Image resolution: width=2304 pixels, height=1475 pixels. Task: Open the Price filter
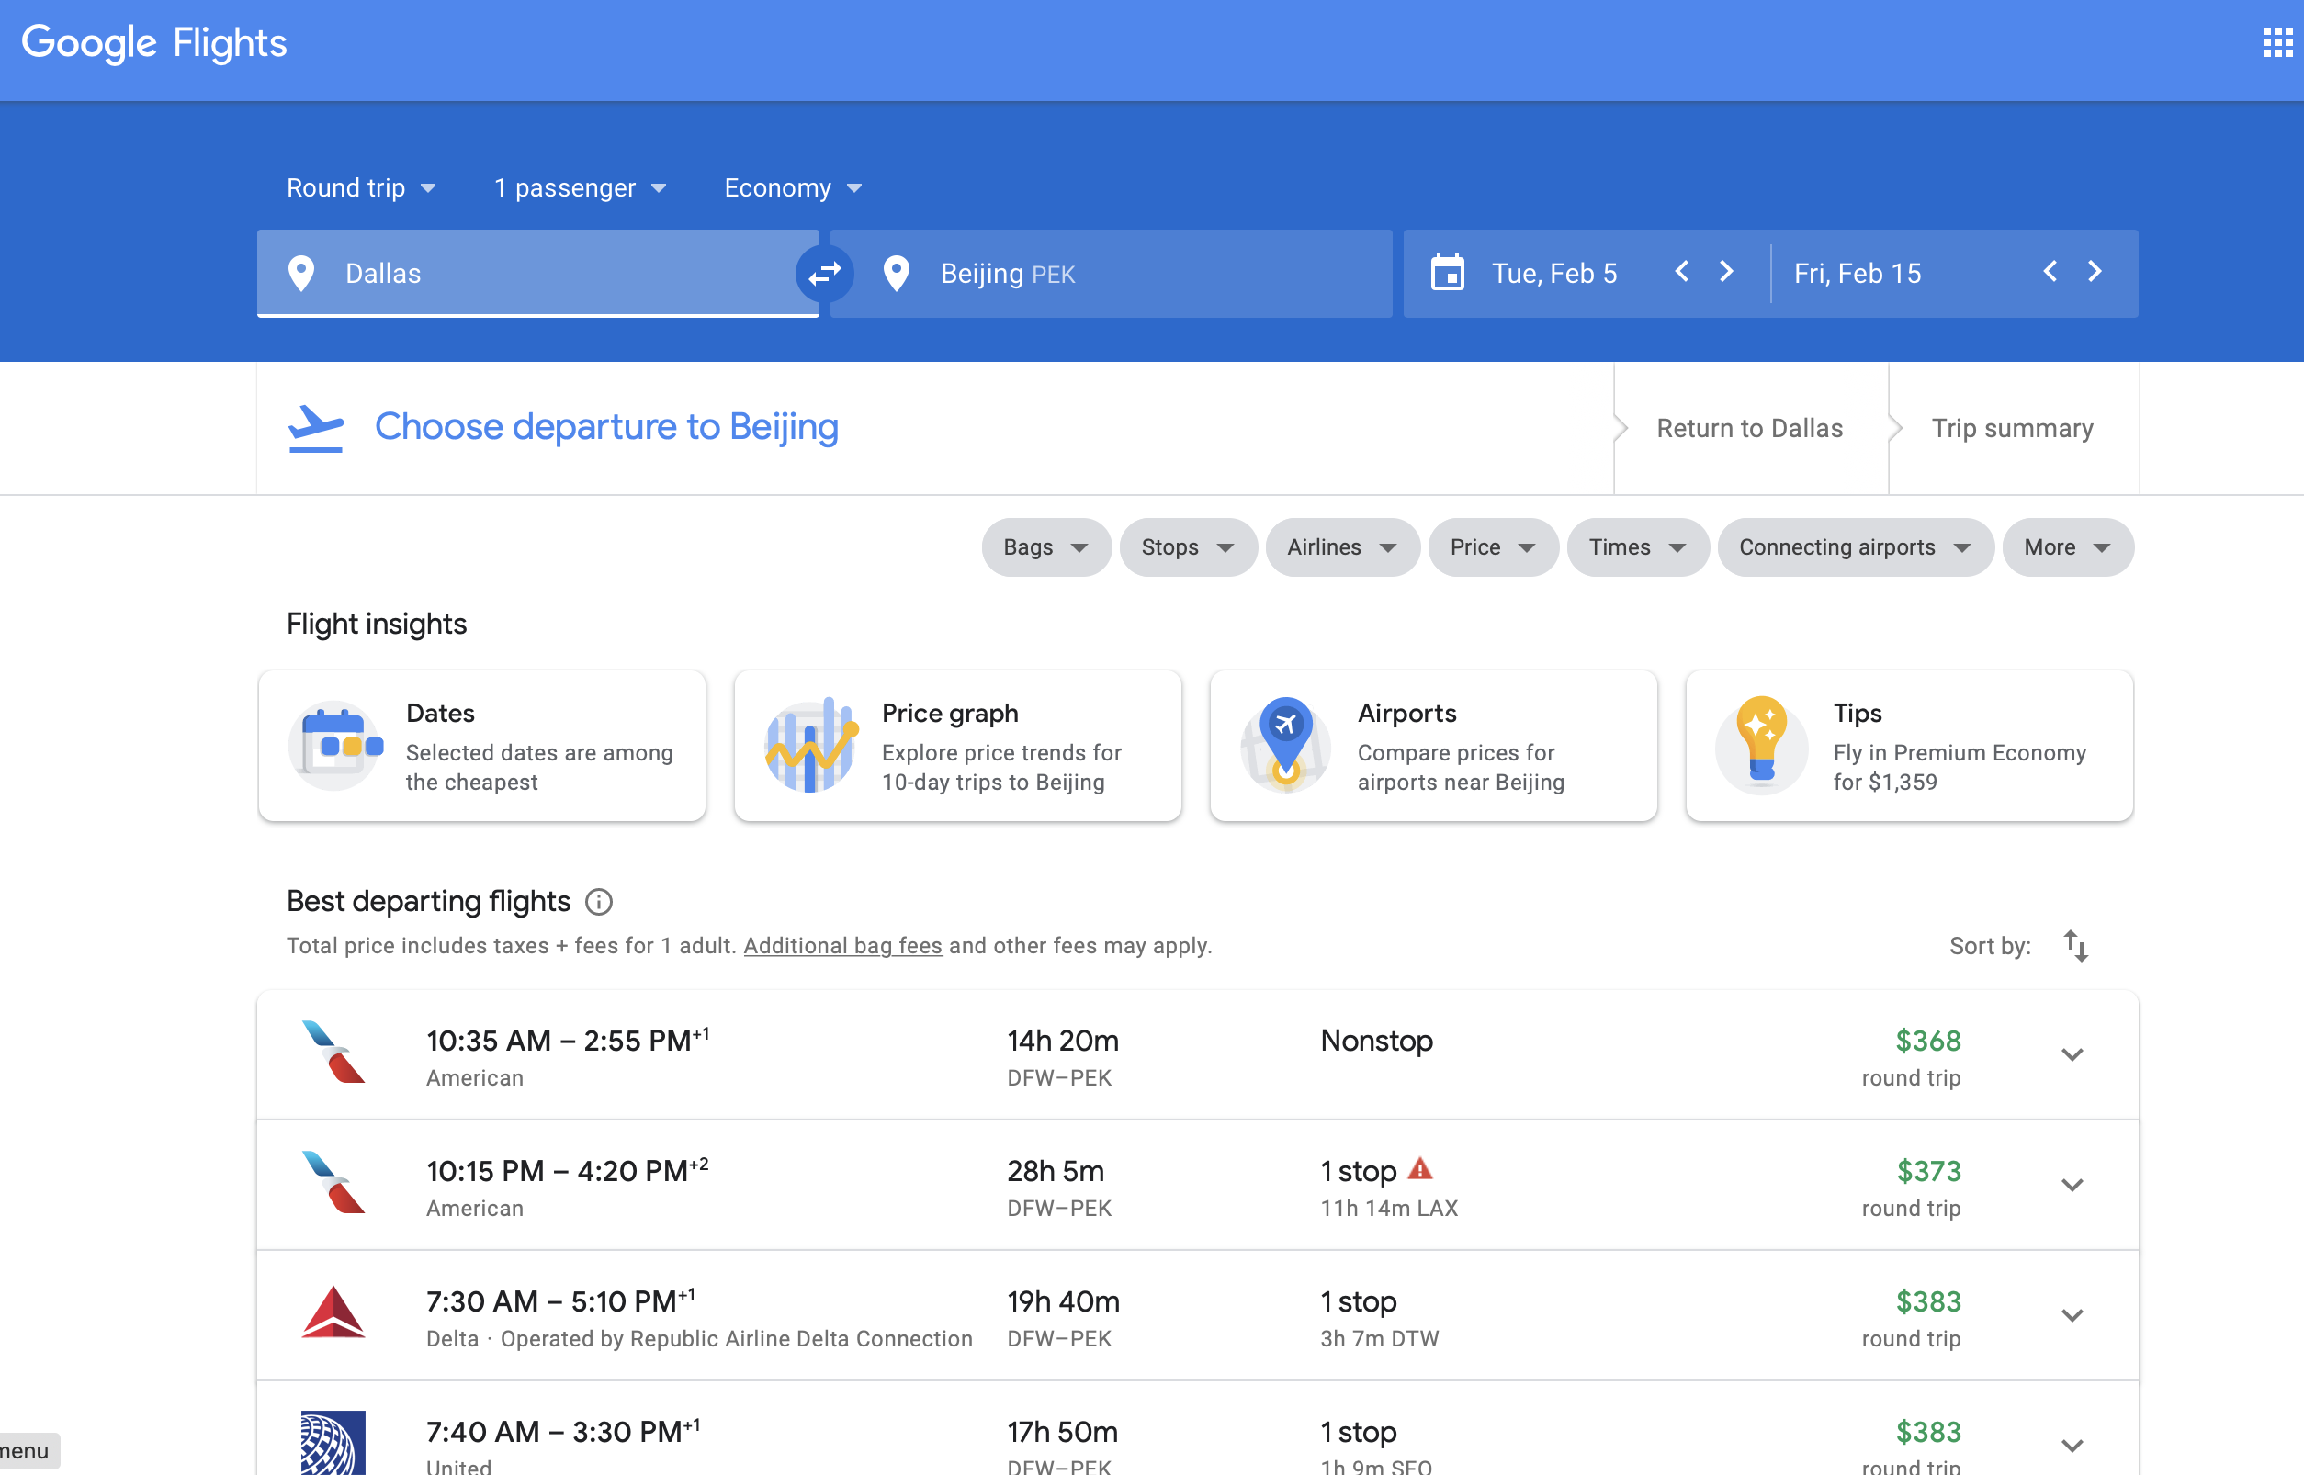coord(1493,546)
